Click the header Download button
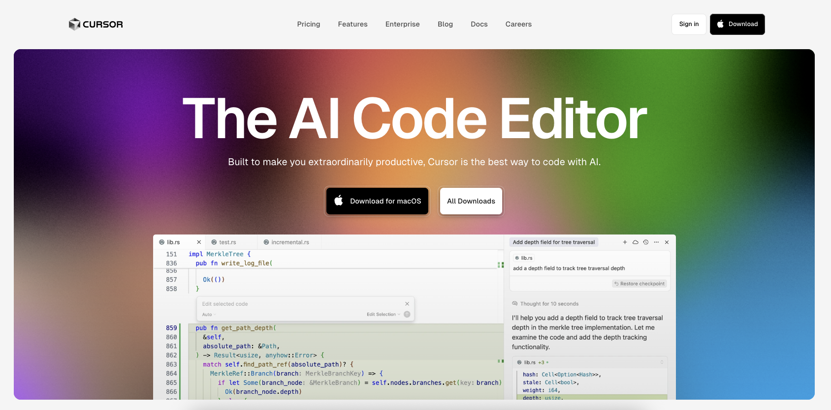The image size is (831, 410). coord(737,24)
